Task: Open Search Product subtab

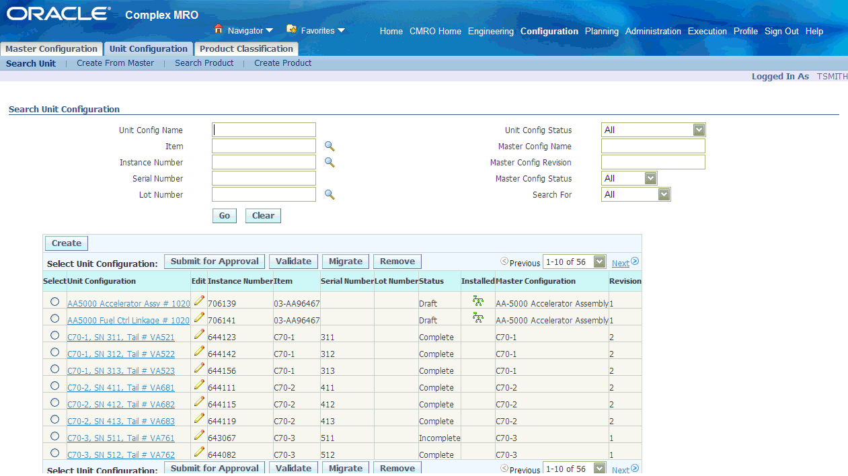Action: [x=204, y=63]
